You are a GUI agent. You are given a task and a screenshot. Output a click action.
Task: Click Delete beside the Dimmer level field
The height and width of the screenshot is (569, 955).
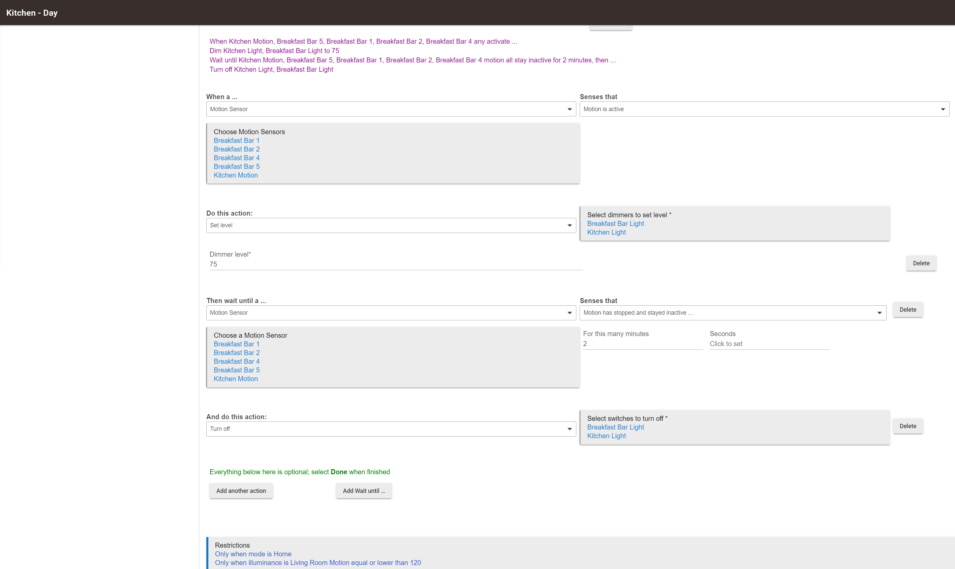point(921,263)
